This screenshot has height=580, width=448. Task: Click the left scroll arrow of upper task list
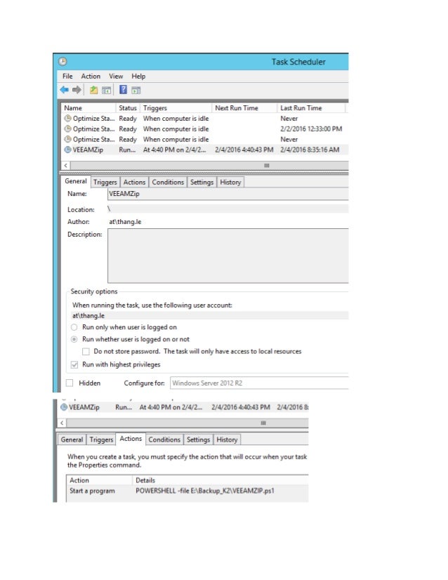(65, 165)
